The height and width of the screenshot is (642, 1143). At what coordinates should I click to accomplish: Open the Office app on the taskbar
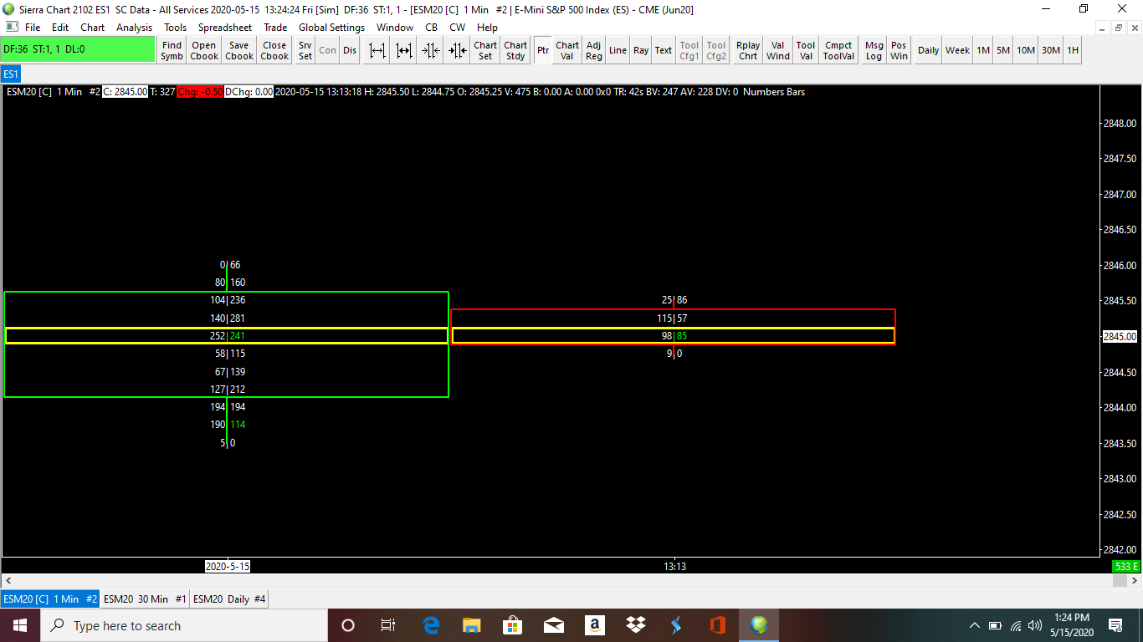(718, 625)
